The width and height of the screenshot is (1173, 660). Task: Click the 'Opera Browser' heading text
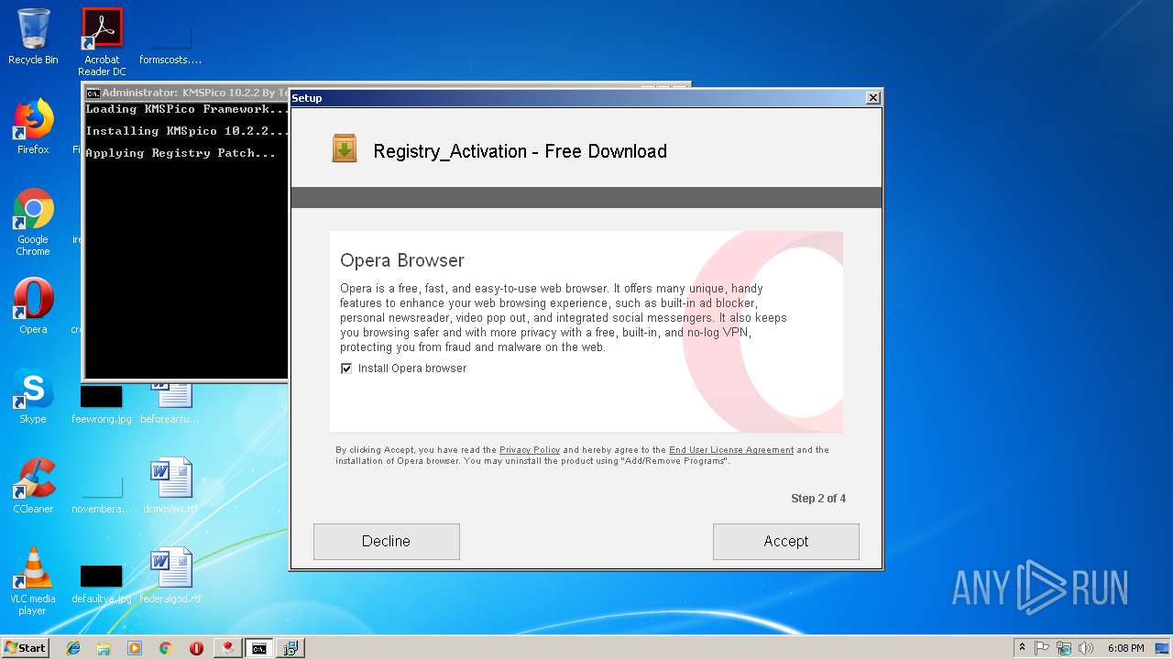402,260
